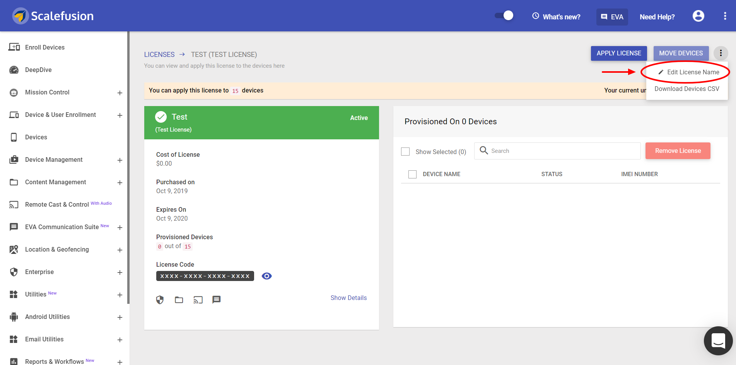Click the Utilities widgets icon
This screenshot has width=736, height=365.
pyautogui.click(x=14, y=295)
